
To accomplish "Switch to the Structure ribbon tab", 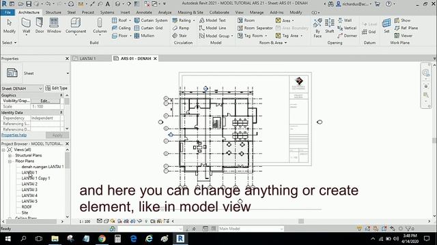I will (x=53, y=12).
